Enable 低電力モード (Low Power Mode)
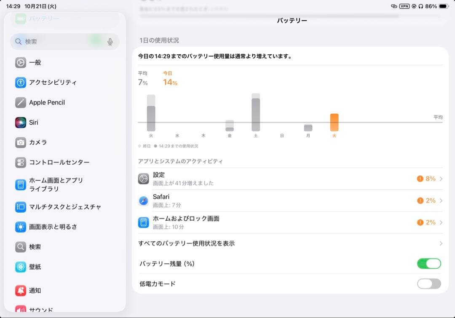This screenshot has width=455, height=318. 428,284
